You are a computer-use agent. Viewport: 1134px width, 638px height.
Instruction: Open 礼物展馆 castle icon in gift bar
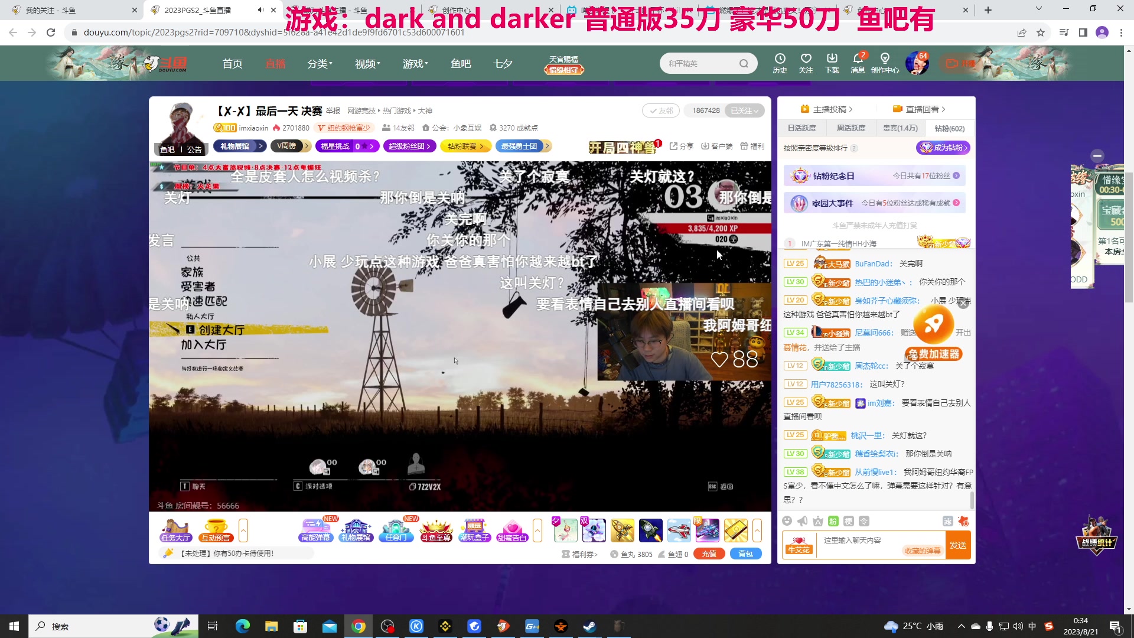pyautogui.click(x=356, y=530)
